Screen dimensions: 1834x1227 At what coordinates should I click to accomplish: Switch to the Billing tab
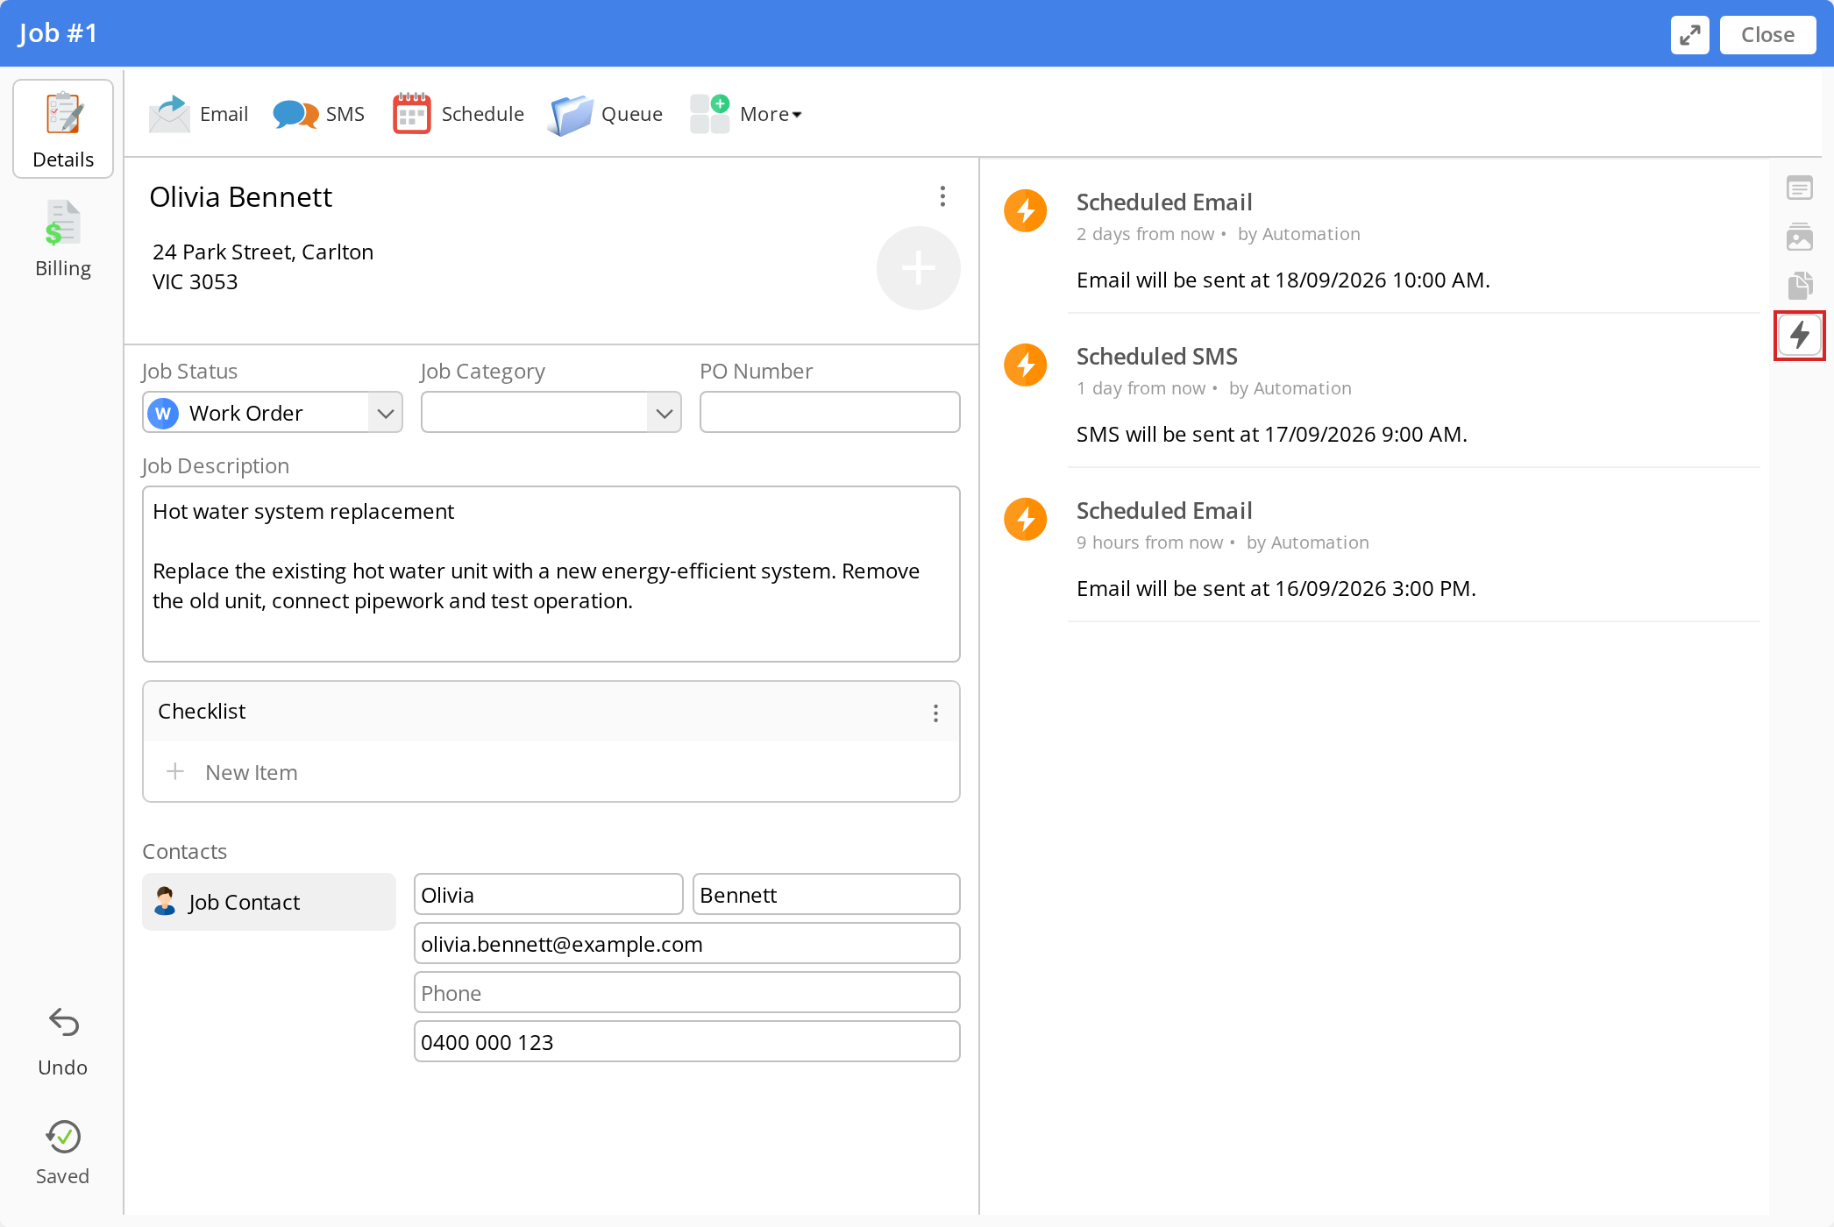pos(63,238)
